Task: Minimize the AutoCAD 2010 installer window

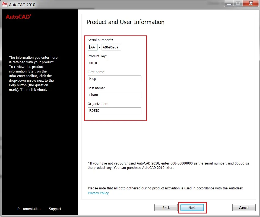Action: click(229, 3)
